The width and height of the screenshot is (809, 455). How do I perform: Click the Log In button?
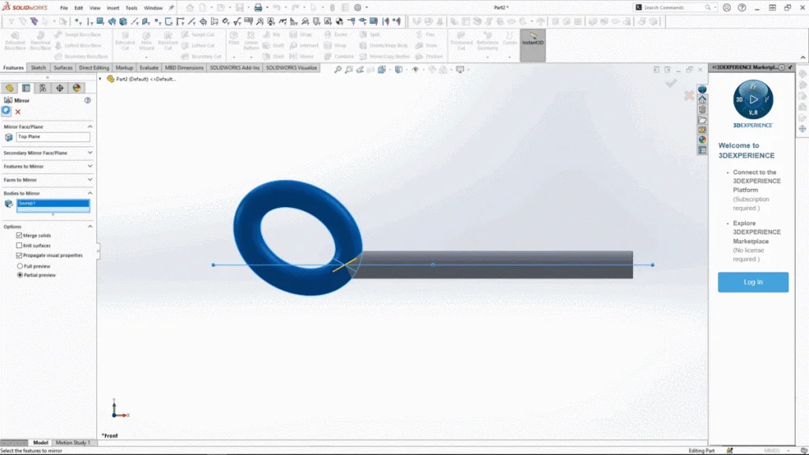[753, 282]
